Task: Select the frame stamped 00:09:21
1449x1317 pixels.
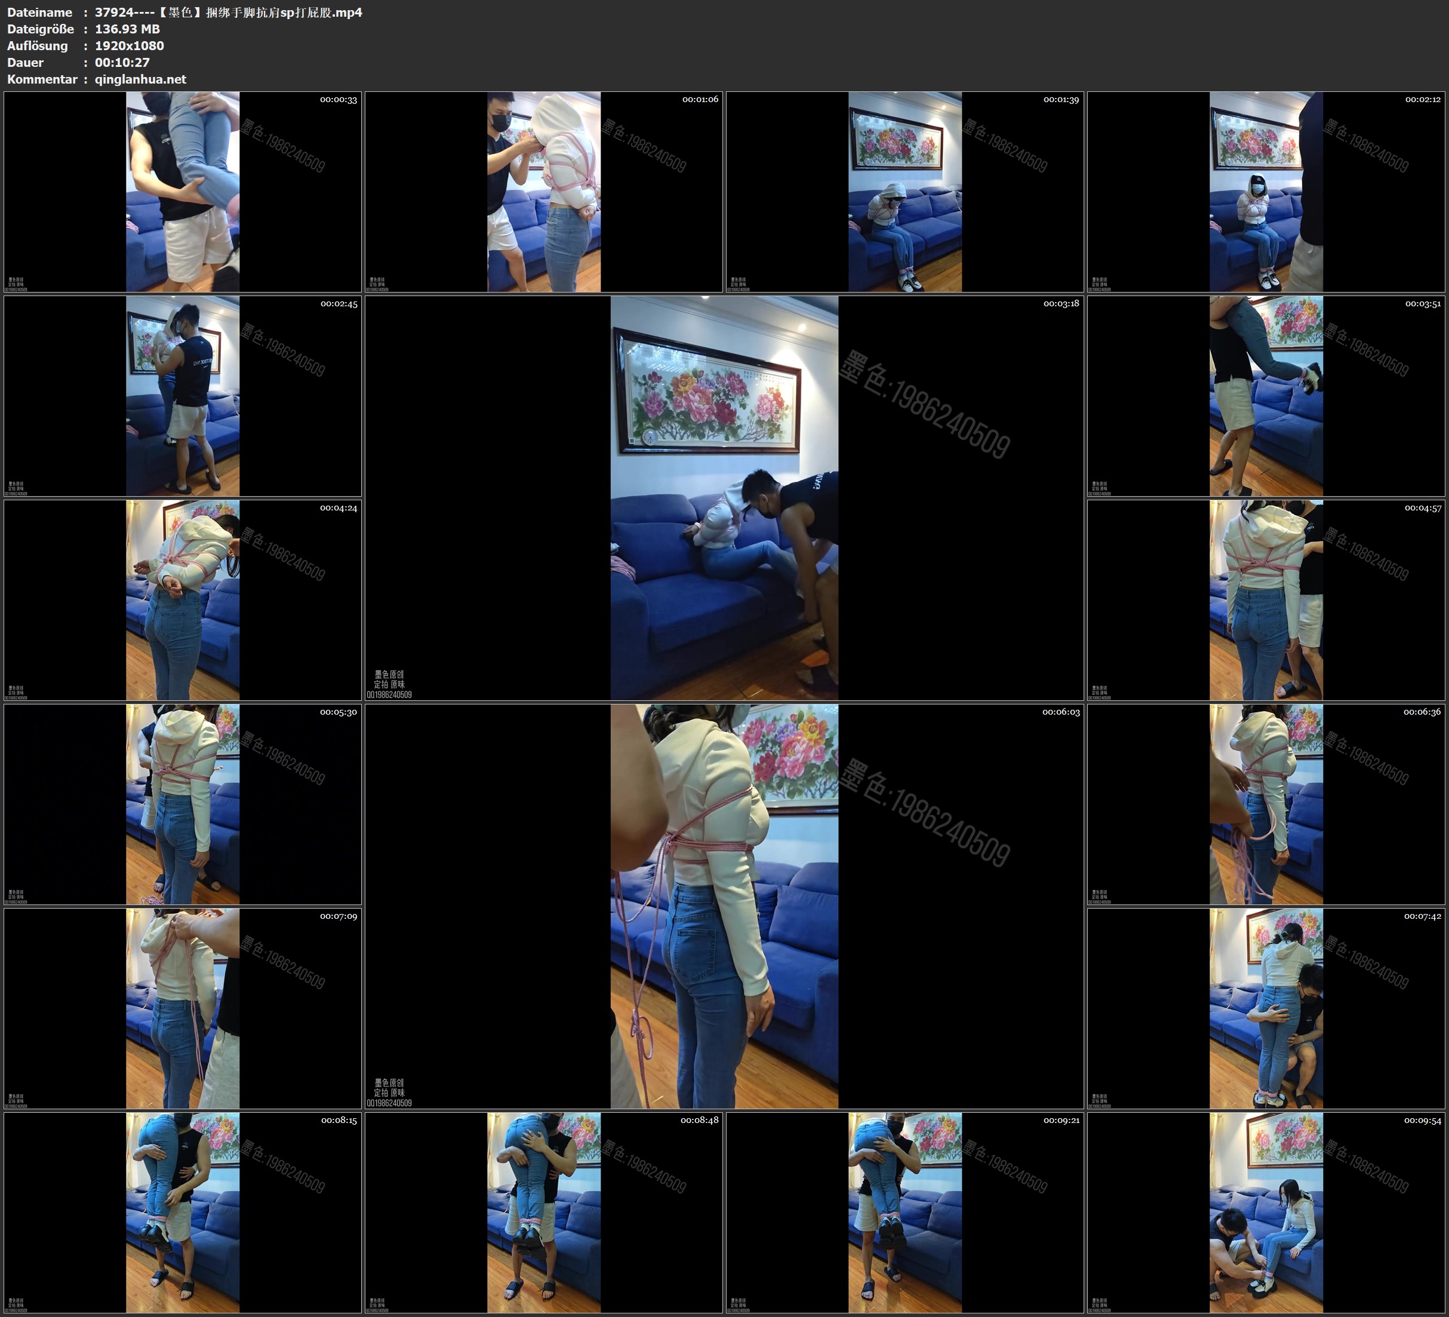Action: click(905, 1212)
